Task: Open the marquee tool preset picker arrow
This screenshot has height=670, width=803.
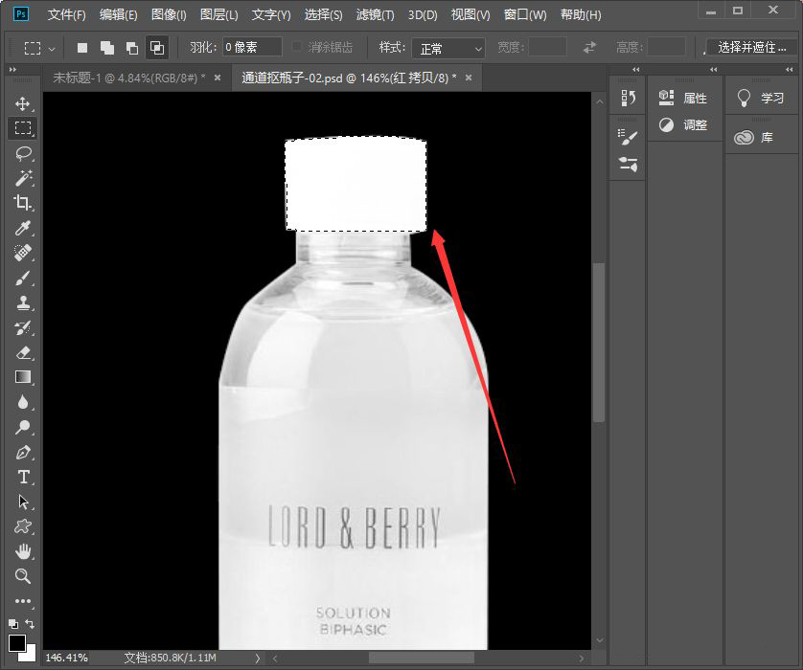Action: click(52, 48)
